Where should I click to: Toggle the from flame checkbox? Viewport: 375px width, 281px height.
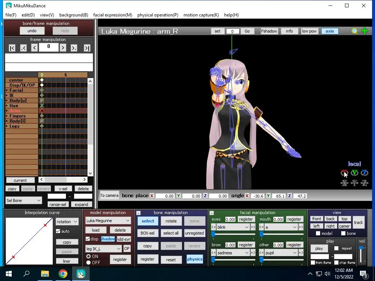click(x=313, y=262)
